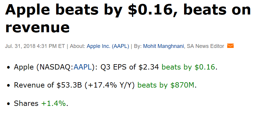Click the date 'Jul. 31, 2018 4:31 PM ET'

point(35,46)
